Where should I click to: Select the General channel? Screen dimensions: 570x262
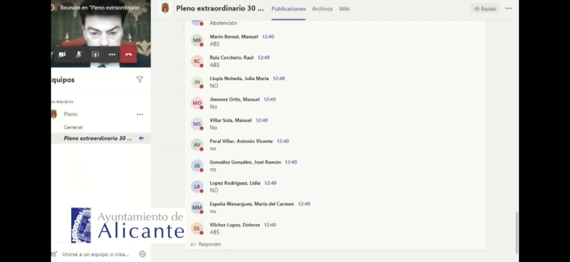[73, 127]
